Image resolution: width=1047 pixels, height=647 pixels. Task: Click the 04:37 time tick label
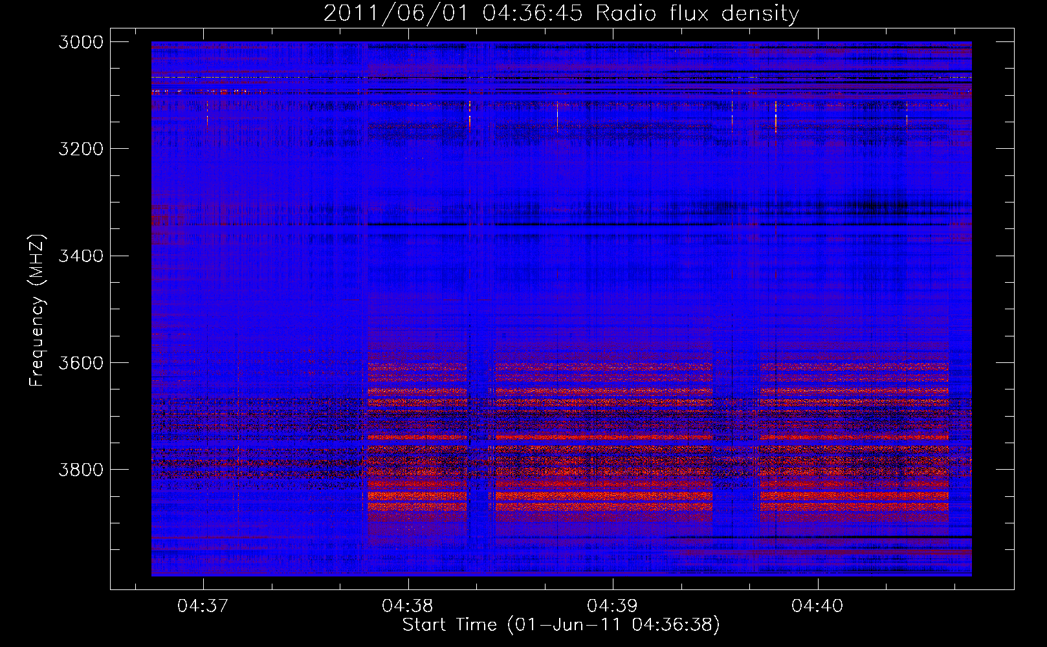pyautogui.click(x=203, y=606)
